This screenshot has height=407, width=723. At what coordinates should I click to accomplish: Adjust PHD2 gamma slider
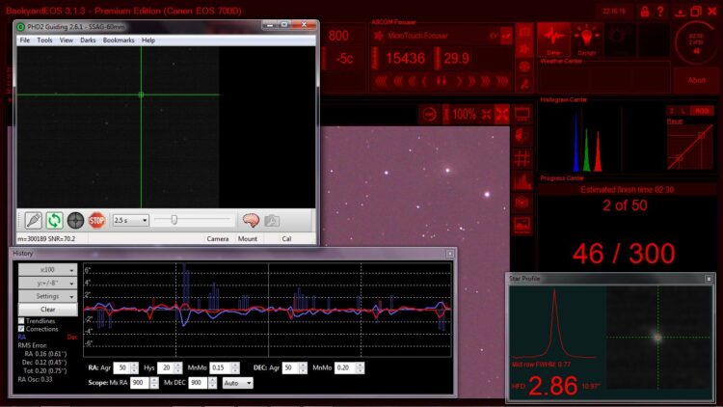(174, 220)
